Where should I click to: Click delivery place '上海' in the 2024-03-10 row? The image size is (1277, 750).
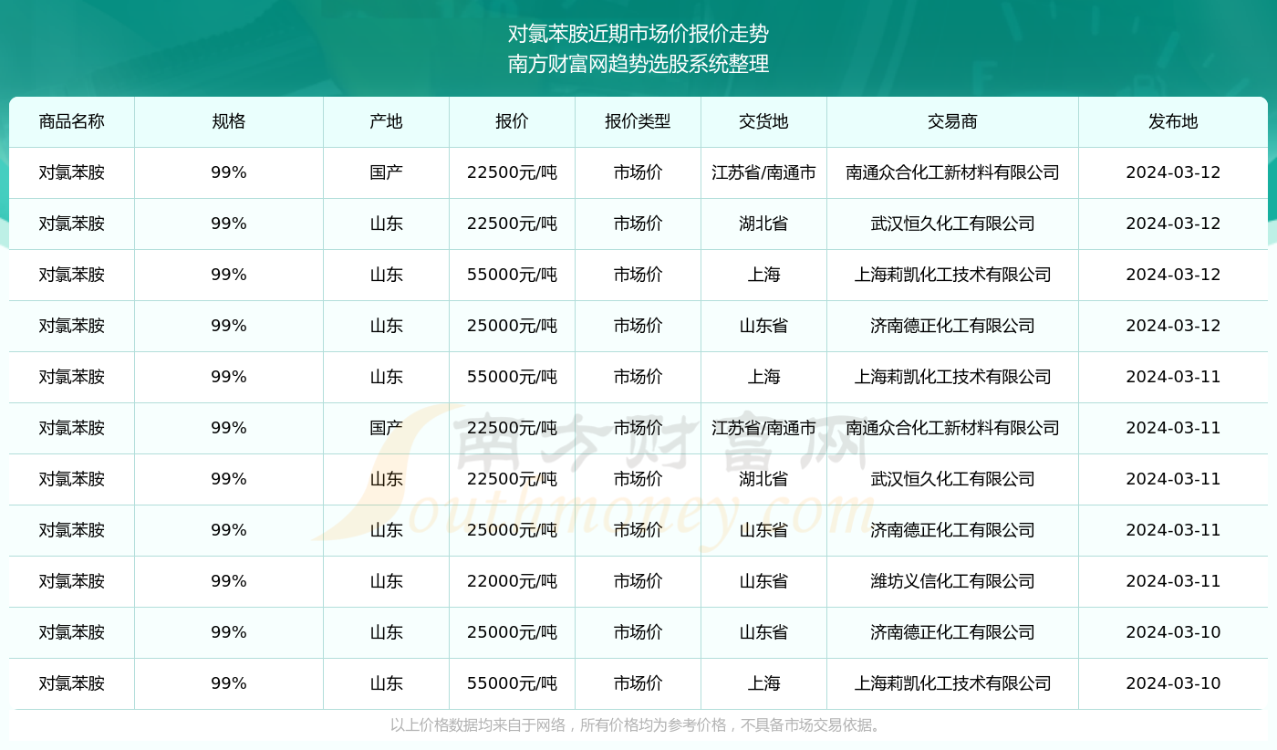763,683
